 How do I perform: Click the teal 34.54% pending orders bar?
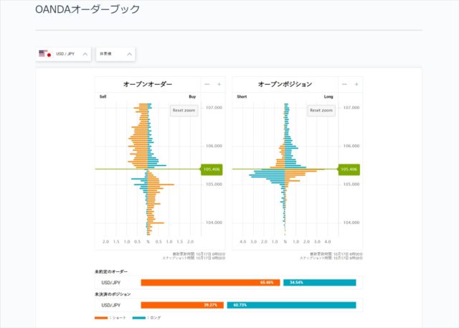tap(320, 283)
